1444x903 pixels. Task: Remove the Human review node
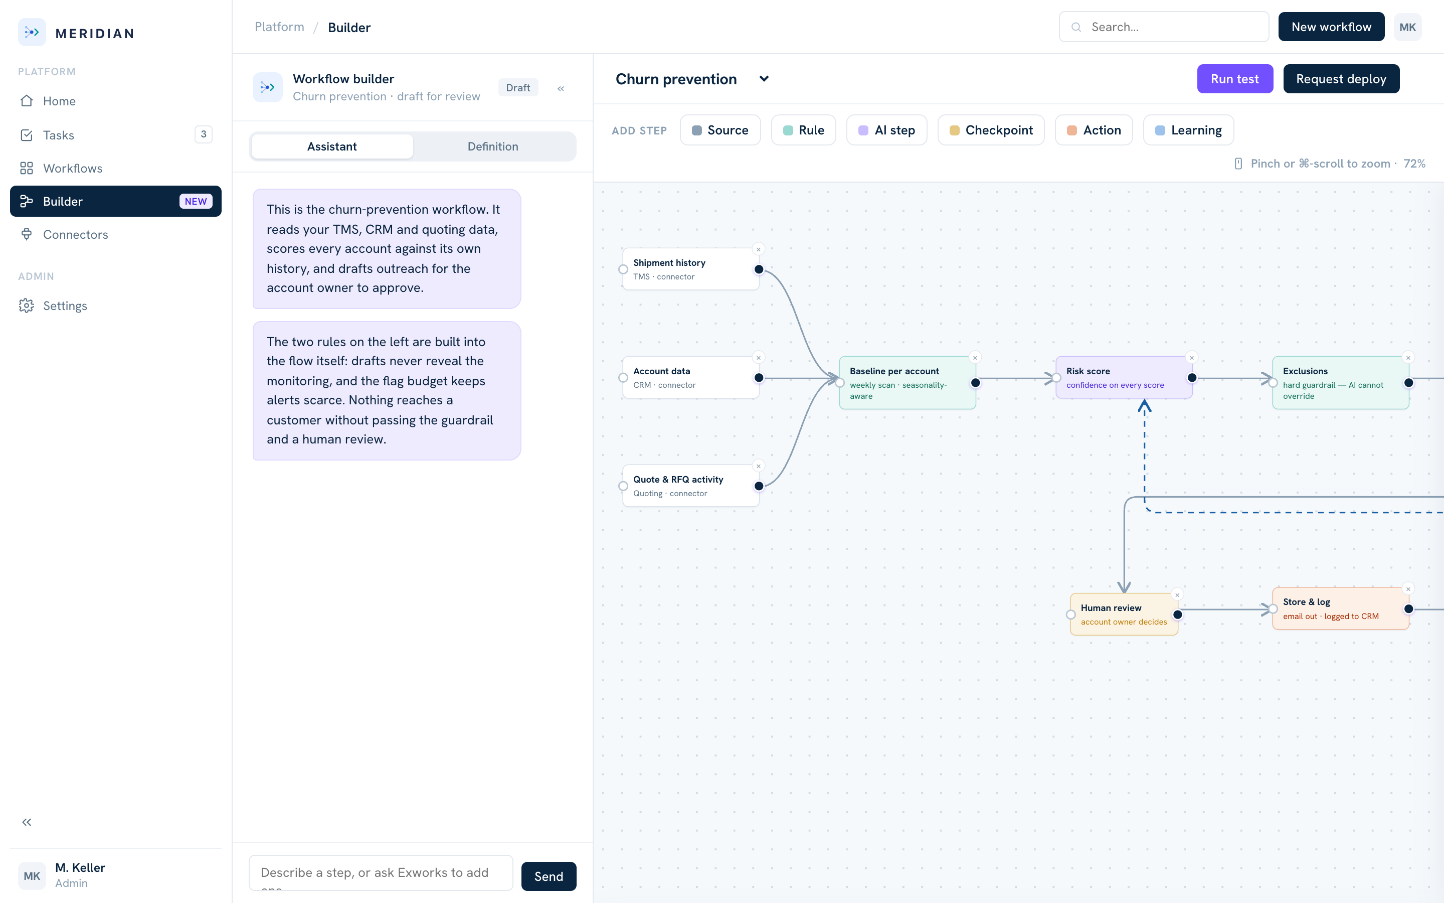point(1177,595)
